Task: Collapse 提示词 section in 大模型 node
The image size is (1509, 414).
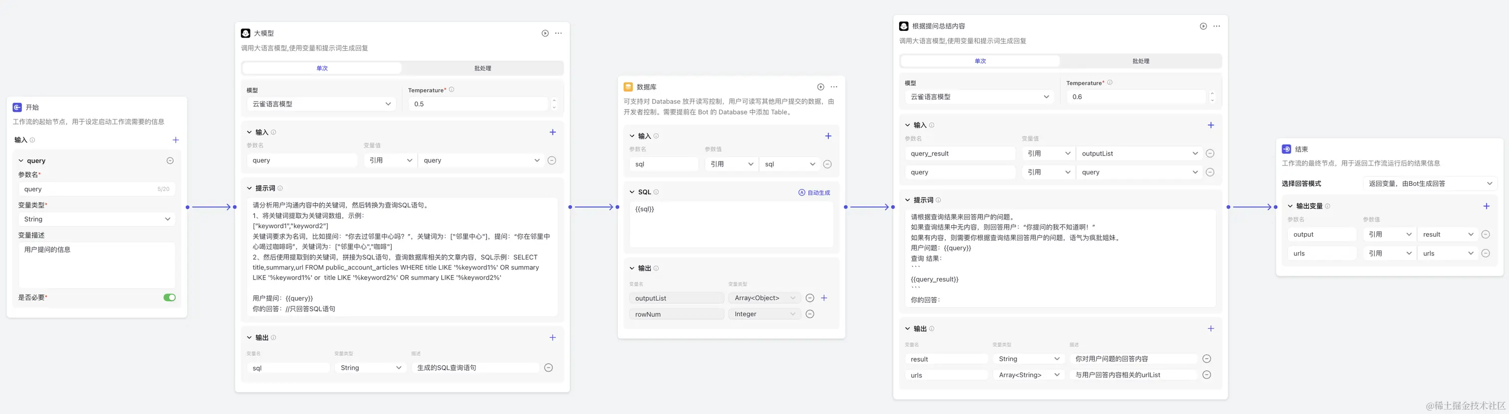Action: pyautogui.click(x=250, y=188)
